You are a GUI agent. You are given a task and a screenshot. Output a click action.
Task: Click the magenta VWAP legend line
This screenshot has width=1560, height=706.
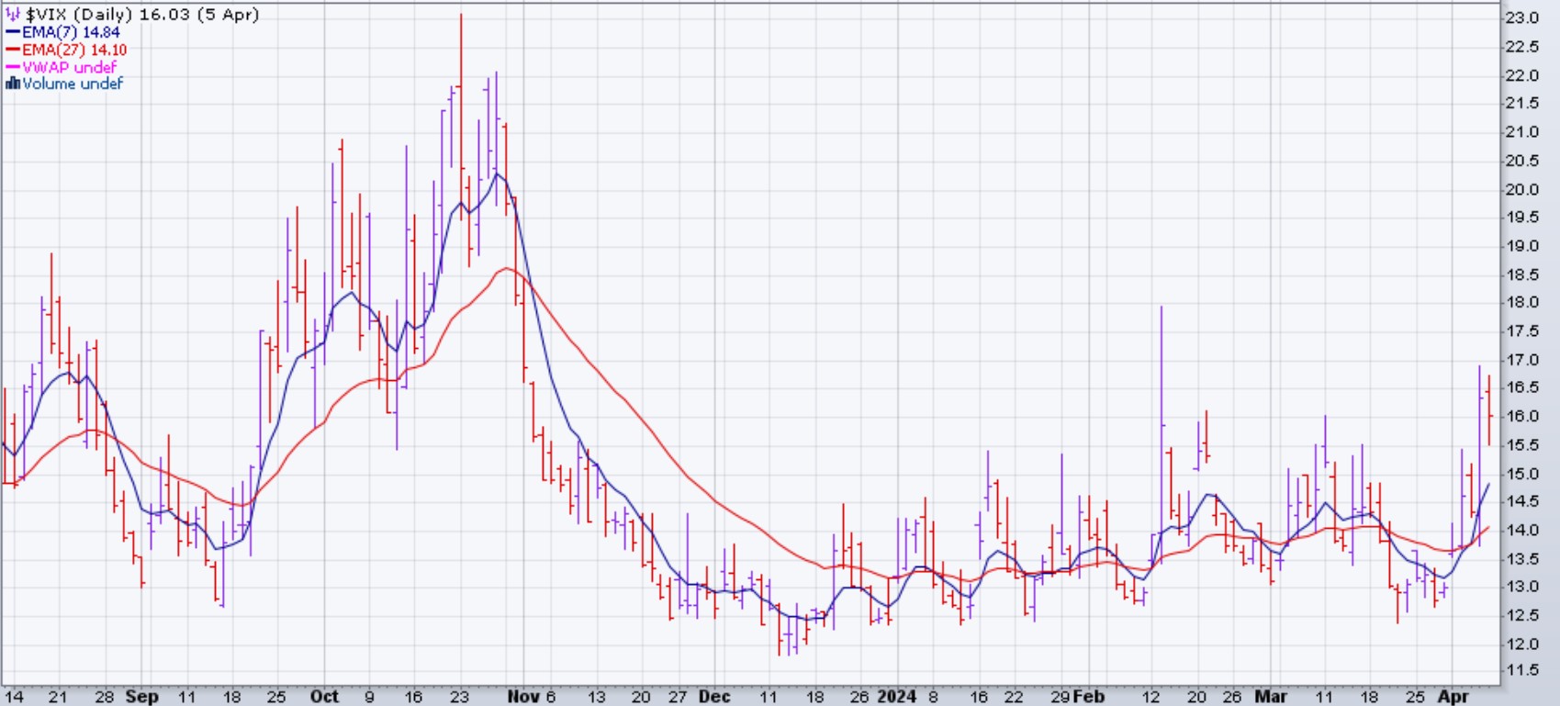(x=13, y=67)
